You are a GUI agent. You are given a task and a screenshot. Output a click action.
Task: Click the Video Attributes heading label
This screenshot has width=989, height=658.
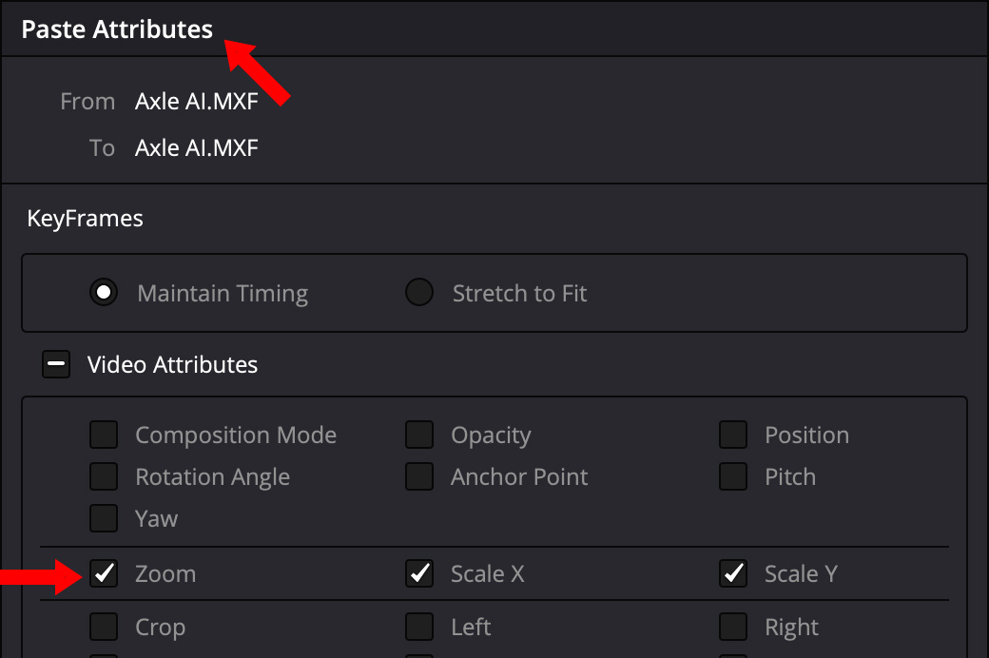pyautogui.click(x=172, y=365)
